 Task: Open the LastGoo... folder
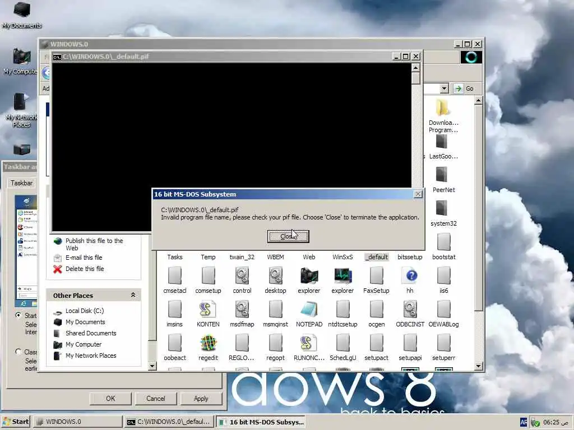point(442,142)
